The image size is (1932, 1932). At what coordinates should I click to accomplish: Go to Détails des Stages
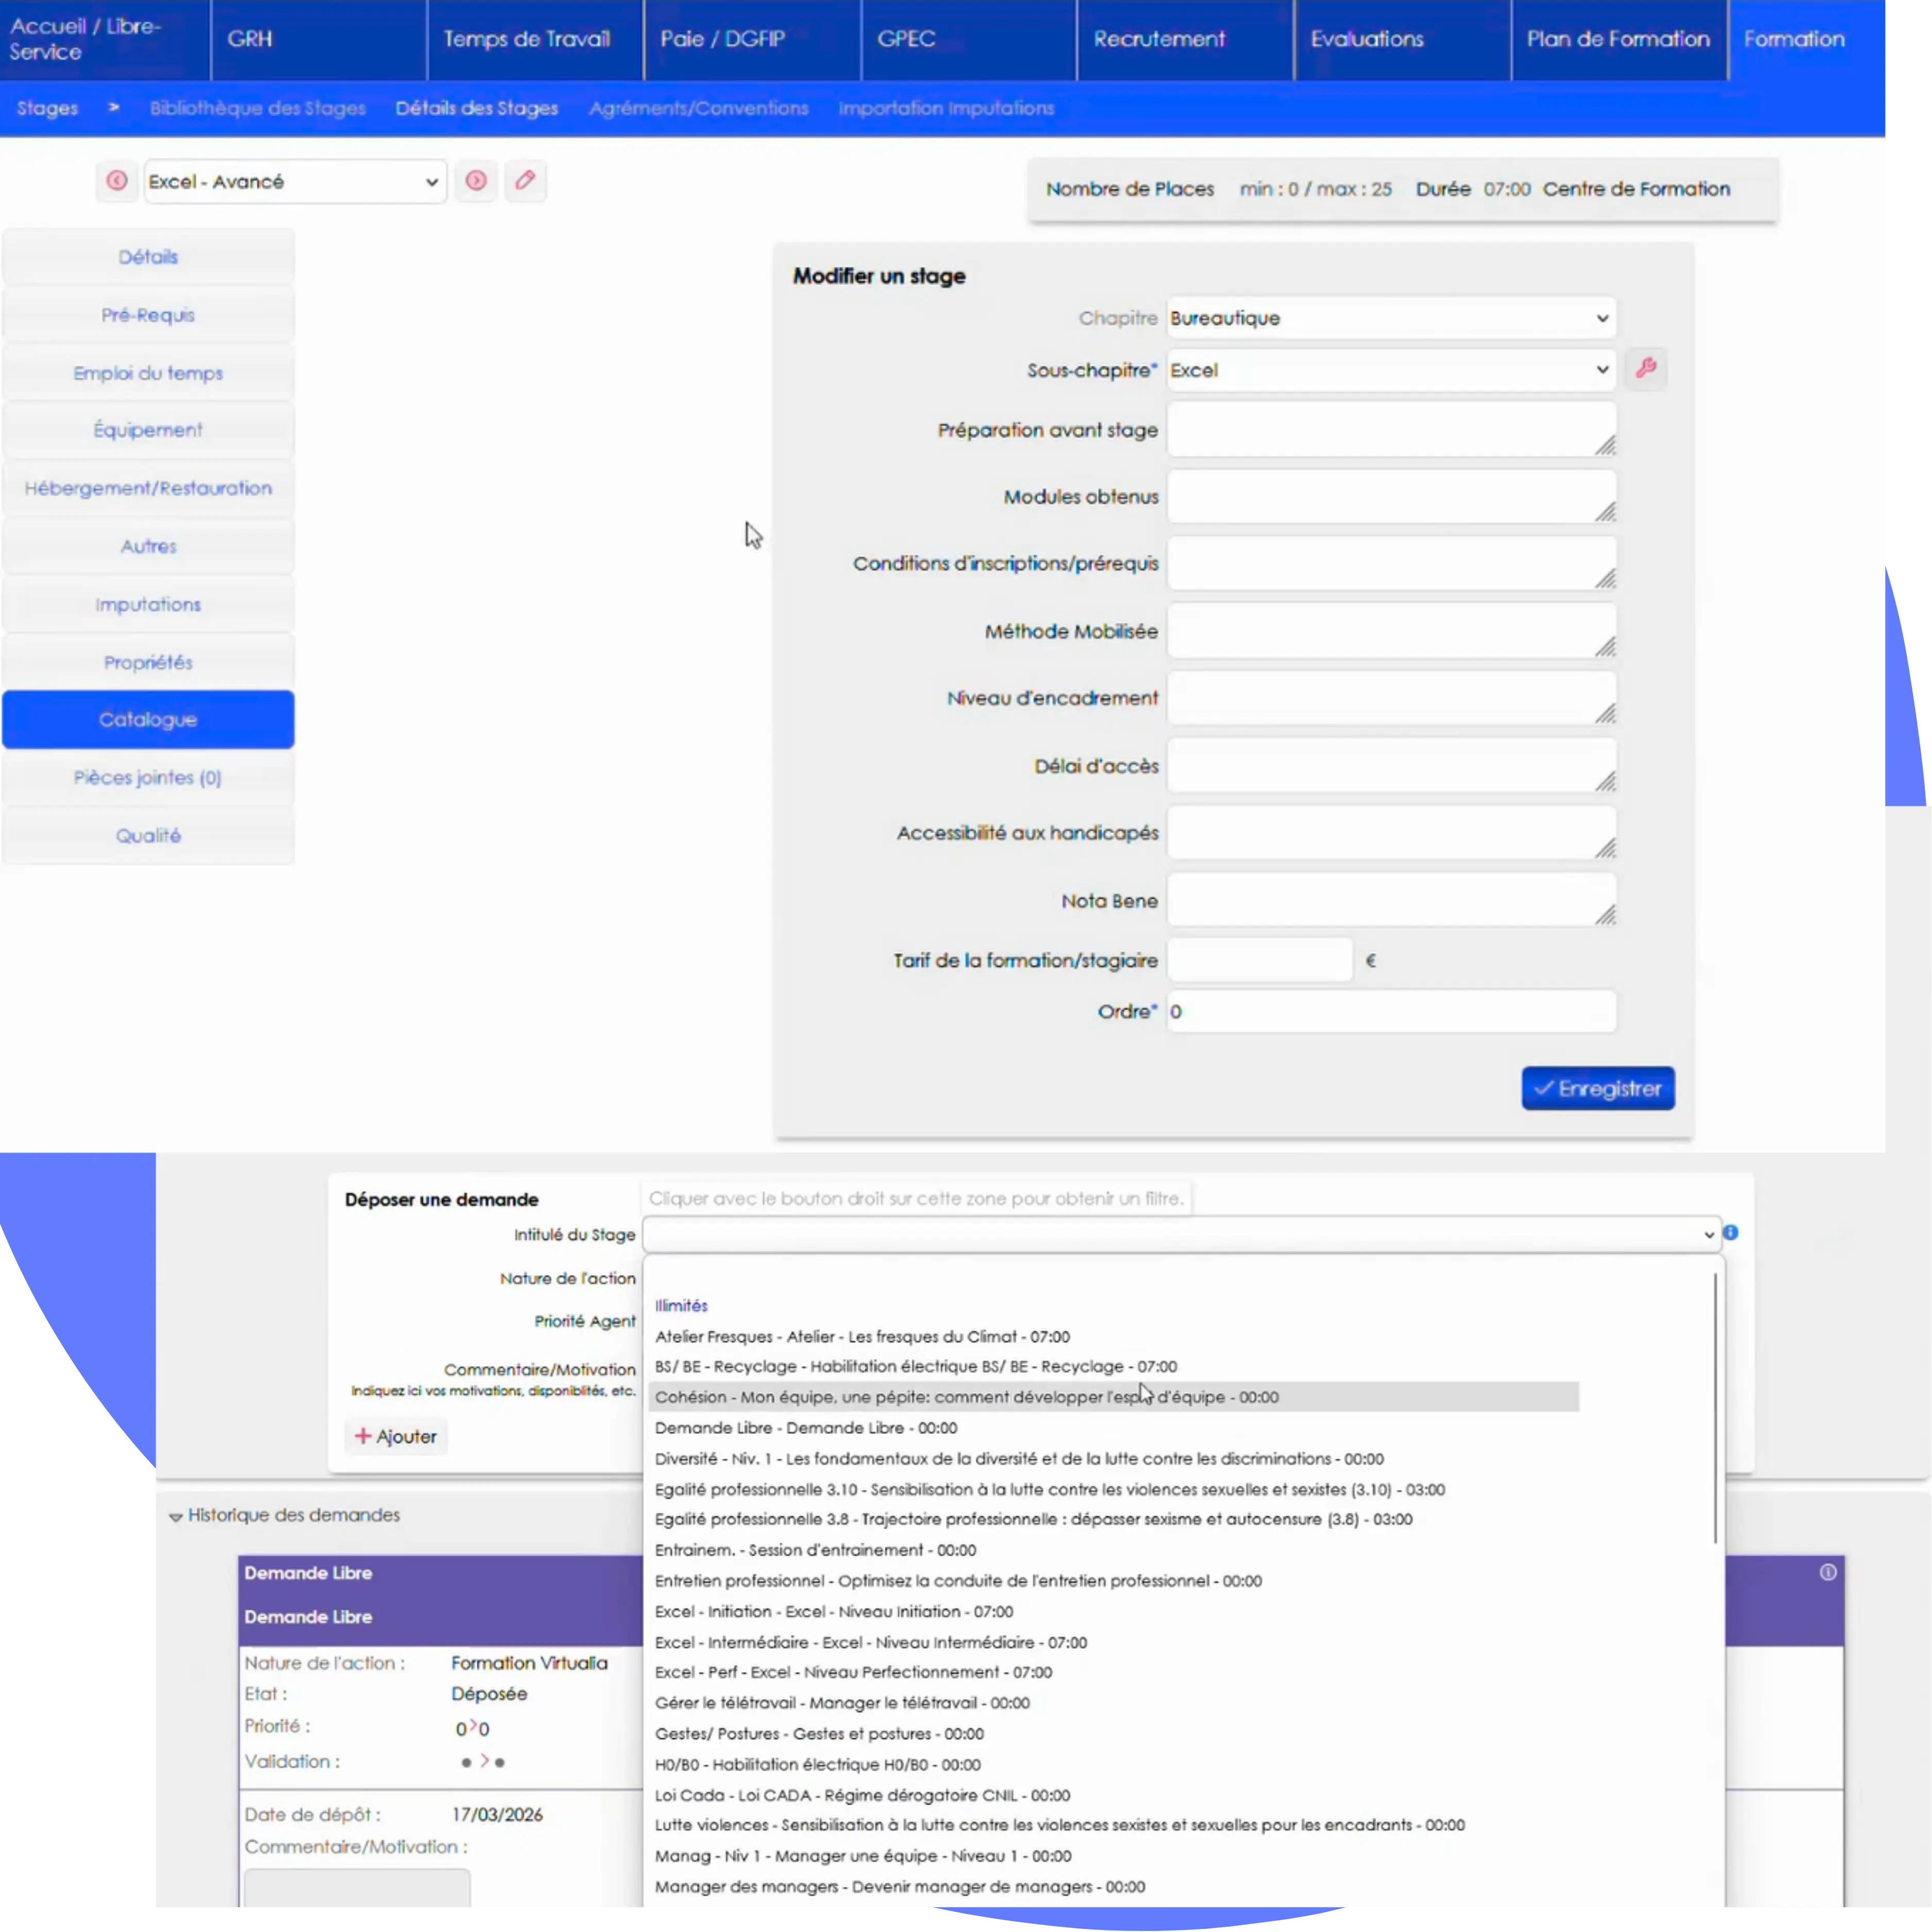477,108
